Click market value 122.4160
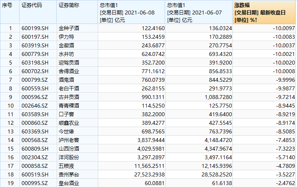Viewport: 297px width, 187px height. click(x=153, y=29)
